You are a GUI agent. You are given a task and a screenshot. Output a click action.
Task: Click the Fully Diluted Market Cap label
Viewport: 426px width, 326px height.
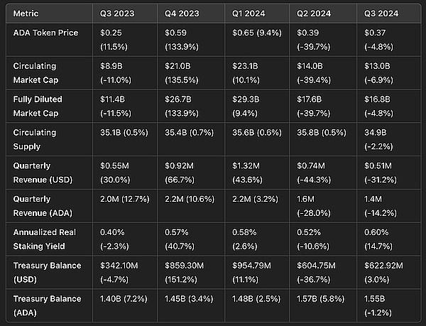pyautogui.click(x=38, y=107)
